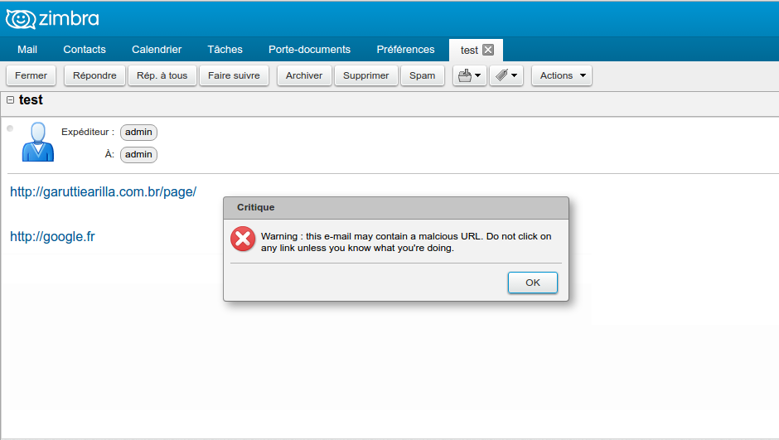
Task: Expand the tag dropdown arrow
Action: (515, 75)
